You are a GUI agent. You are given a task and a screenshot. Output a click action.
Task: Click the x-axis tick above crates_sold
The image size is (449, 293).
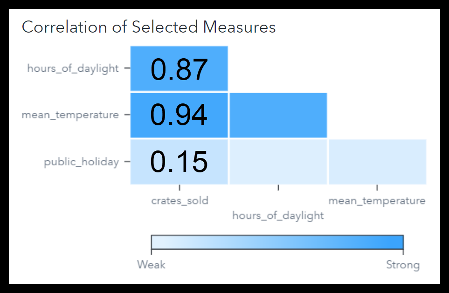point(180,188)
